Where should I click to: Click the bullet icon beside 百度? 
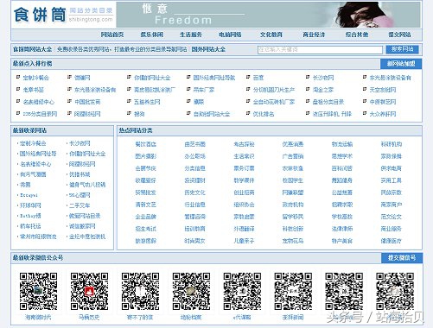tap(248, 77)
